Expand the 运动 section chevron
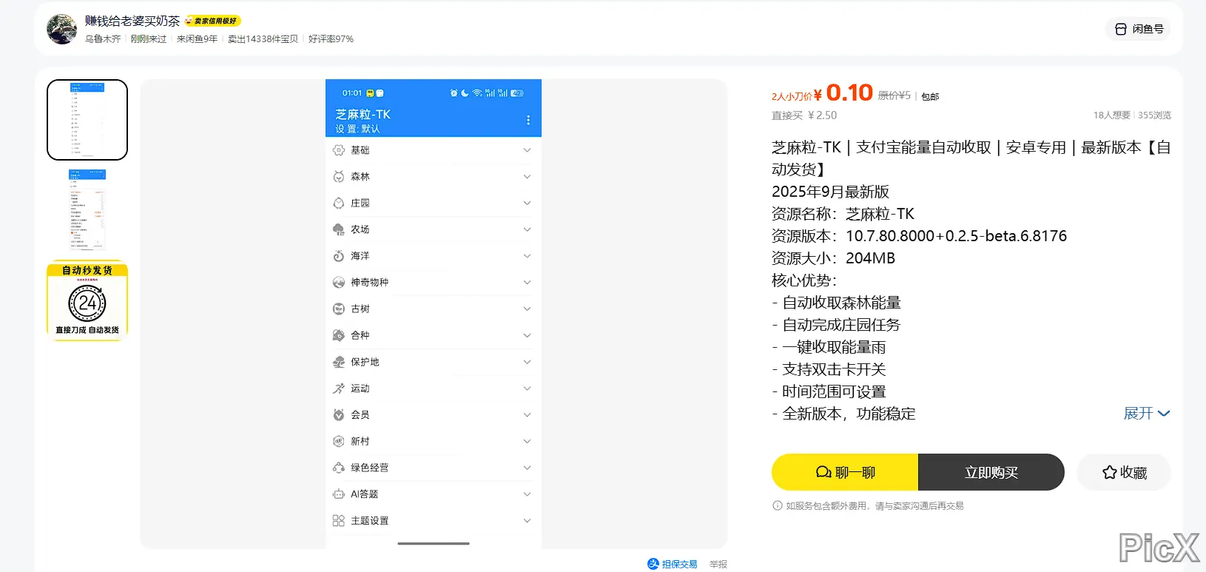Screen dimensions: 1206x572 pyautogui.click(x=527, y=388)
